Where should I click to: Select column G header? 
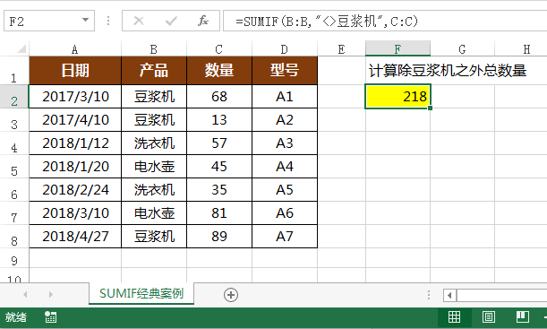click(462, 49)
